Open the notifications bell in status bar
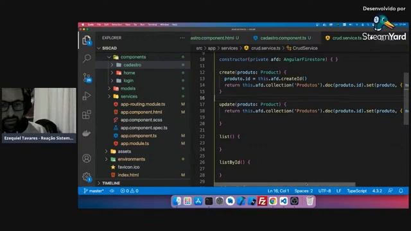 tap(401, 191)
